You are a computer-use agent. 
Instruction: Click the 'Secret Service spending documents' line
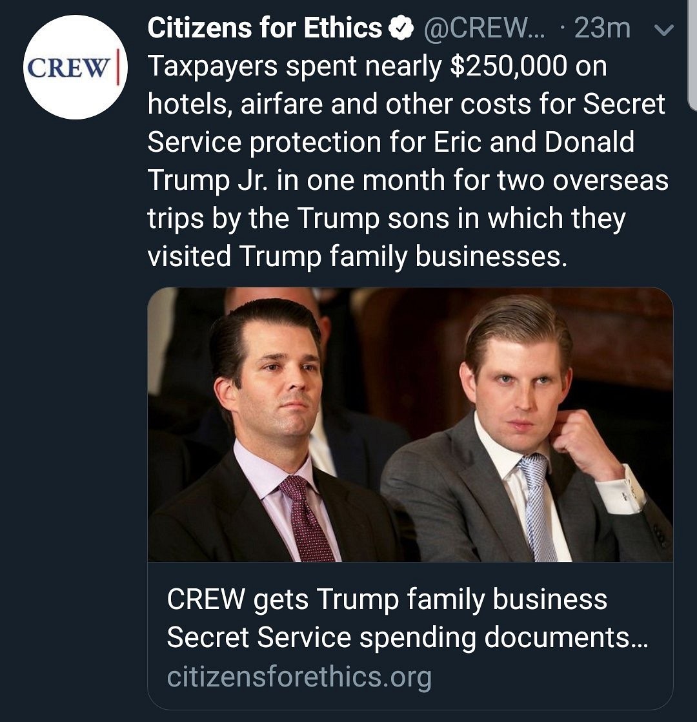click(406, 638)
